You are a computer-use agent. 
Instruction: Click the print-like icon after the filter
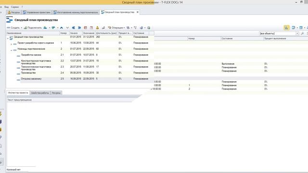pos(141,28)
